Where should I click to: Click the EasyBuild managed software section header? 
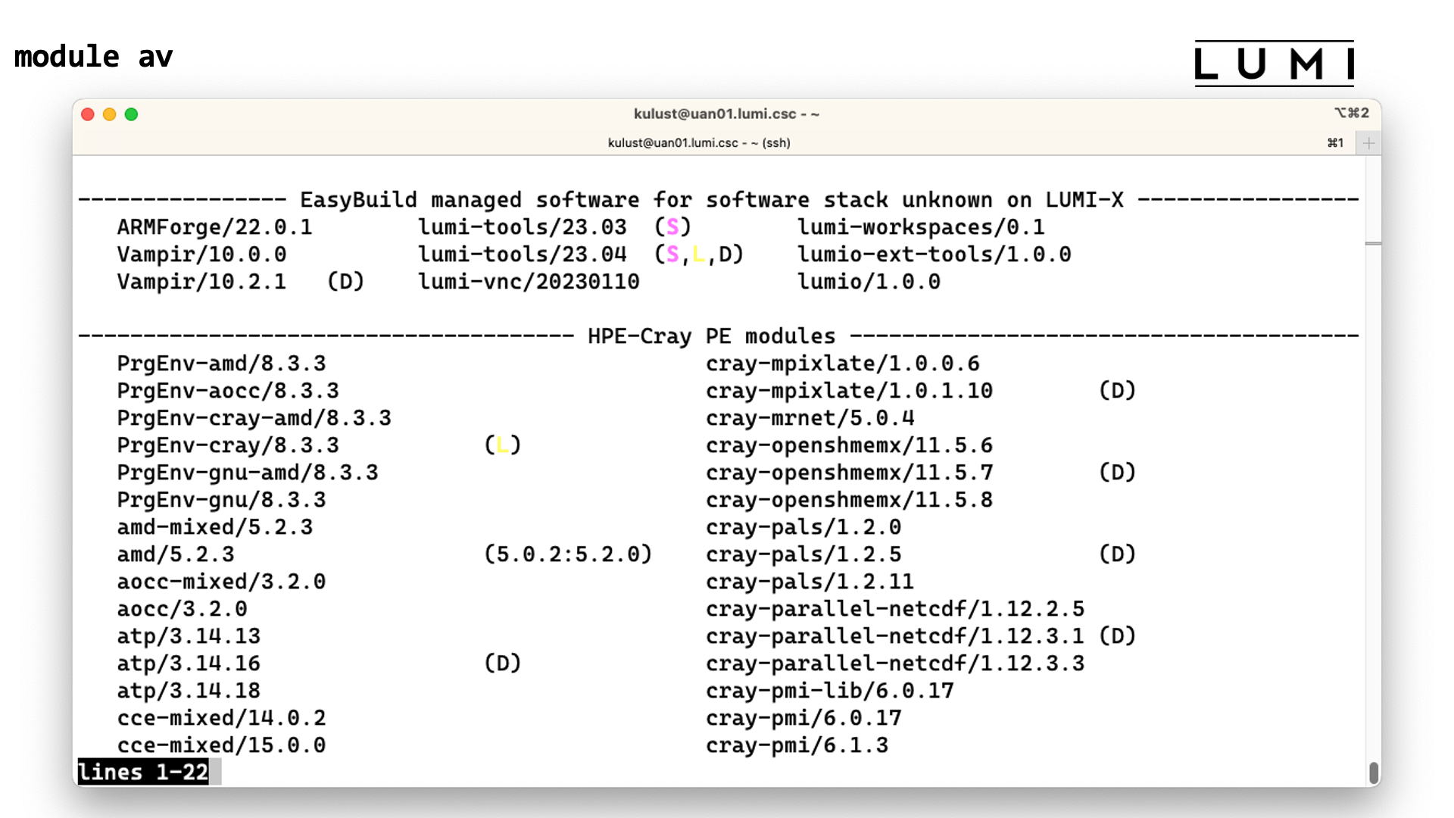[x=712, y=200]
